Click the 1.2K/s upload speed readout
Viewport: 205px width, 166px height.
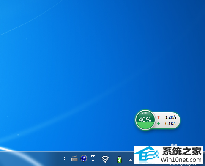(x=171, y=117)
